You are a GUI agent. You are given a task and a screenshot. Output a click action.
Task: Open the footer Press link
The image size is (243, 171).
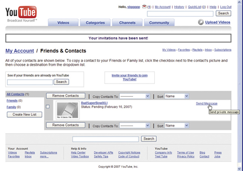(218, 153)
